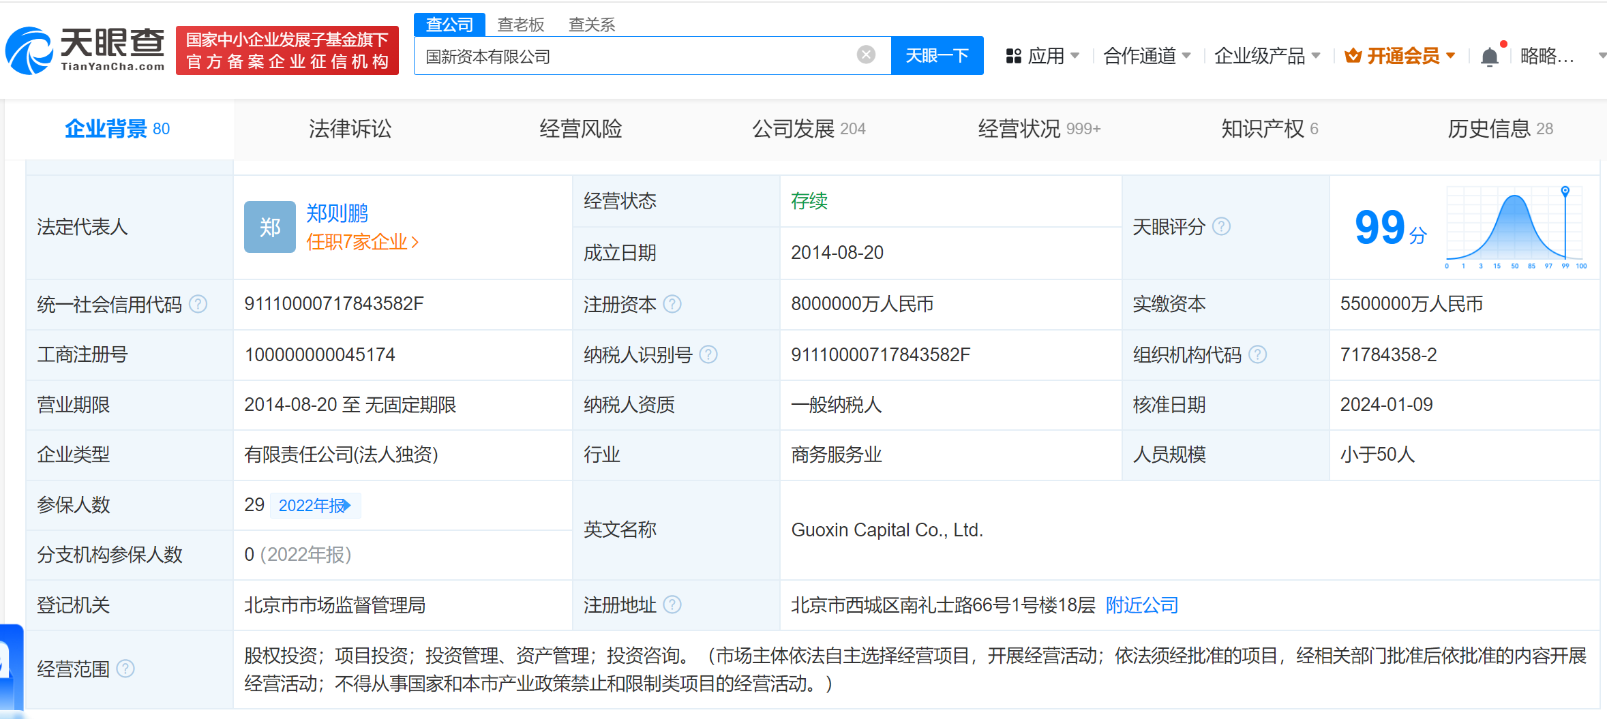Click the 郑 avatar thumbnail

(x=270, y=227)
